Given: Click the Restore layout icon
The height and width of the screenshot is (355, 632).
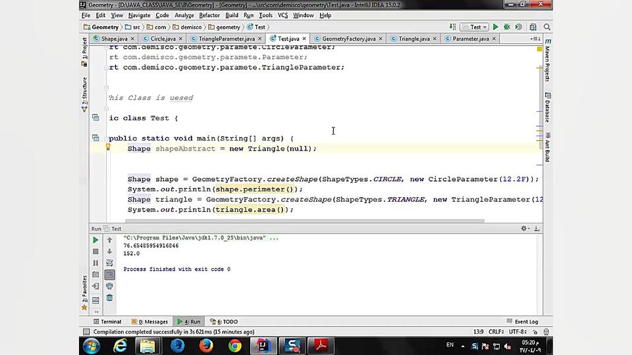Looking at the screenshot, I should pos(95,300).
